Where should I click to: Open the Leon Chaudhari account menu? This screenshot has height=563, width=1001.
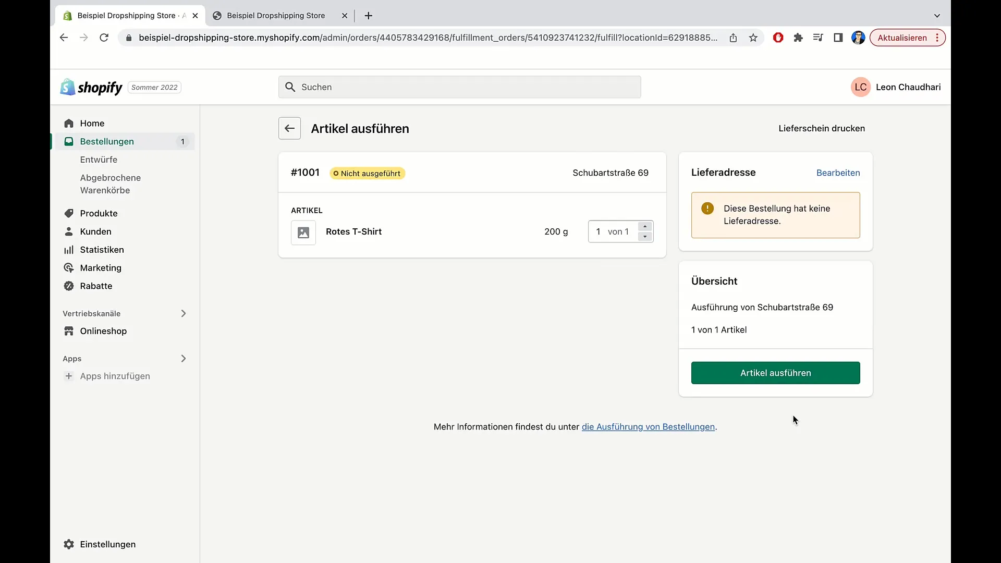coord(896,87)
